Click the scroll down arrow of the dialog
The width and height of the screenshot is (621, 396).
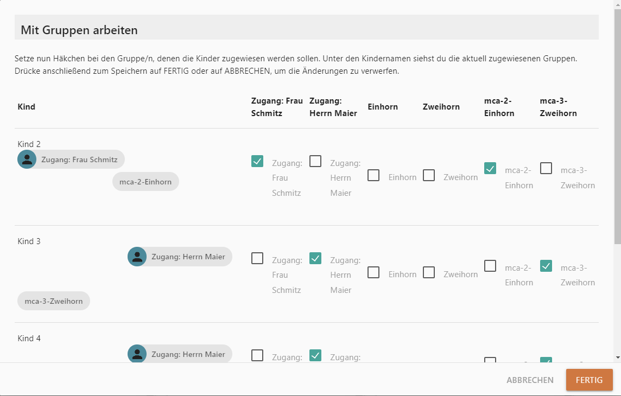[617, 357]
